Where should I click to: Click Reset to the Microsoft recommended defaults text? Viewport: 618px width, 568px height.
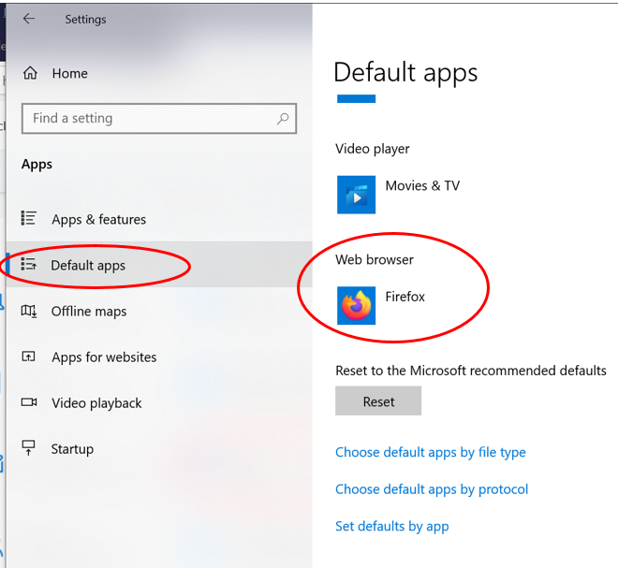[471, 371]
